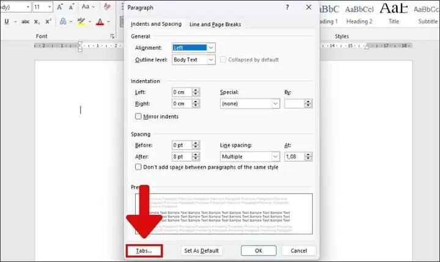This screenshot has height=262, width=440.
Task: Click the Set As Default button
Action: 202,251
